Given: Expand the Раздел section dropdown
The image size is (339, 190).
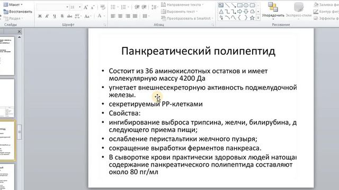Looking at the screenshot, I should 14,18.
